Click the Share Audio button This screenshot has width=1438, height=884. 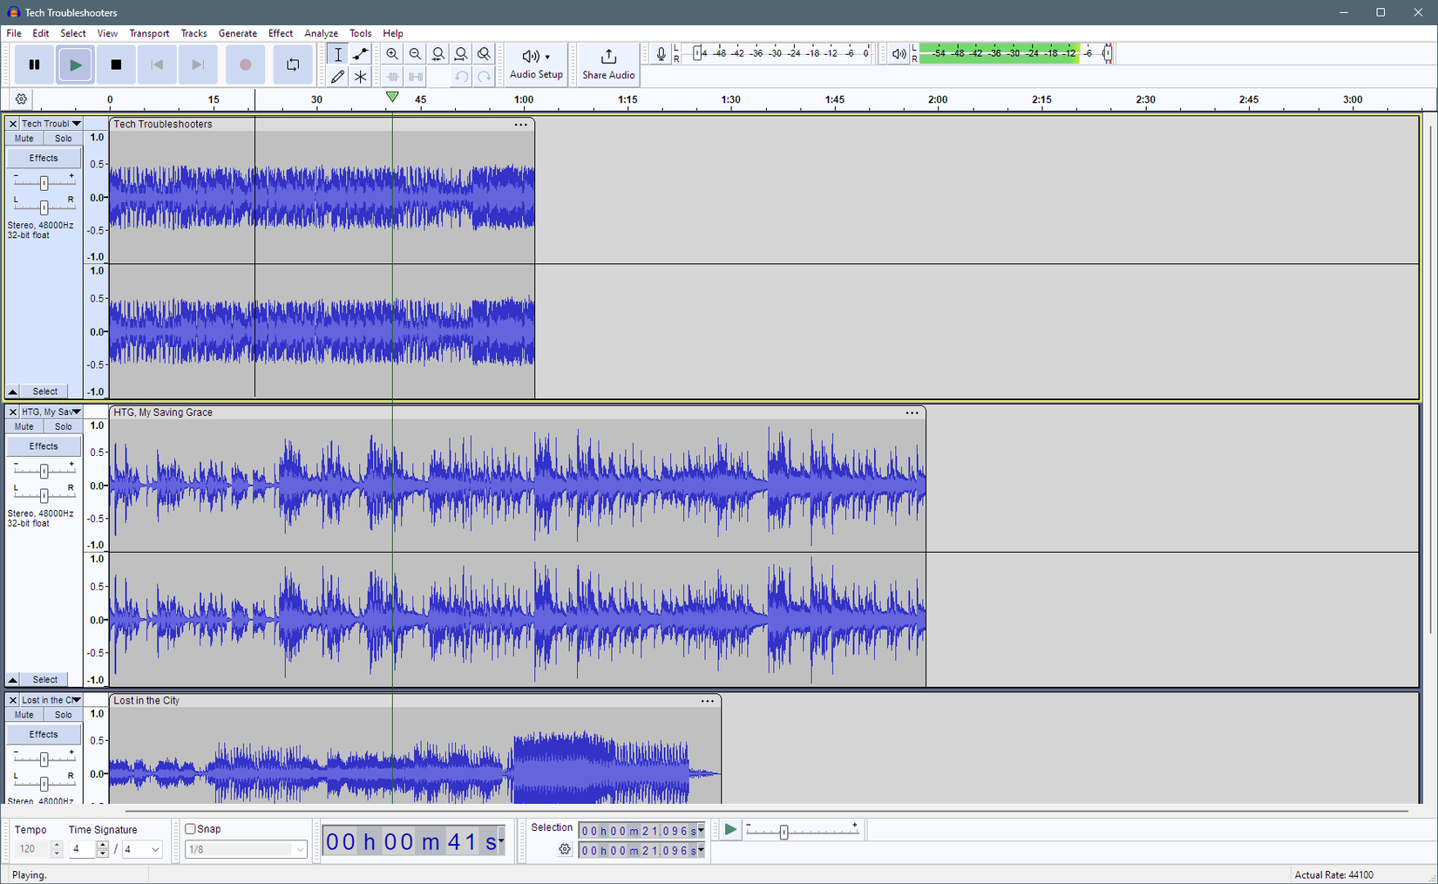608,65
